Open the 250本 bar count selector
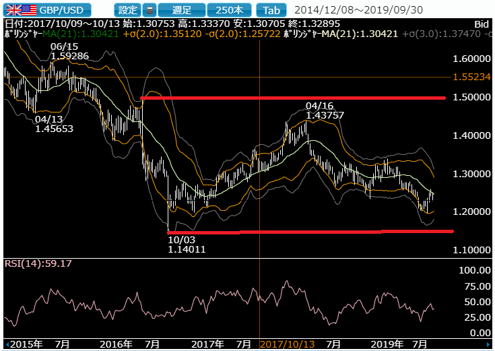495x351 pixels. click(x=230, y=10)
